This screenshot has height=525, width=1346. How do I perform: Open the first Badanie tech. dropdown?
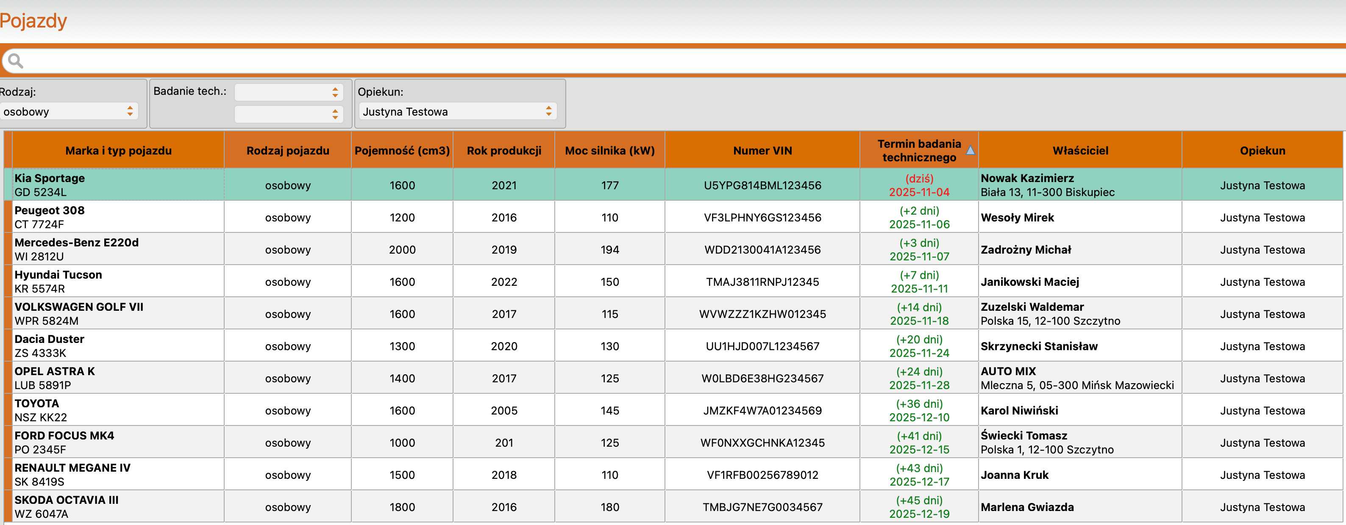(289, 92)
